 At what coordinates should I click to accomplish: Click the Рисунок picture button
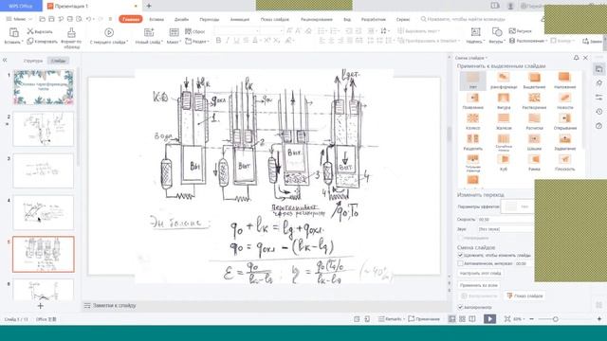(521, 31)
